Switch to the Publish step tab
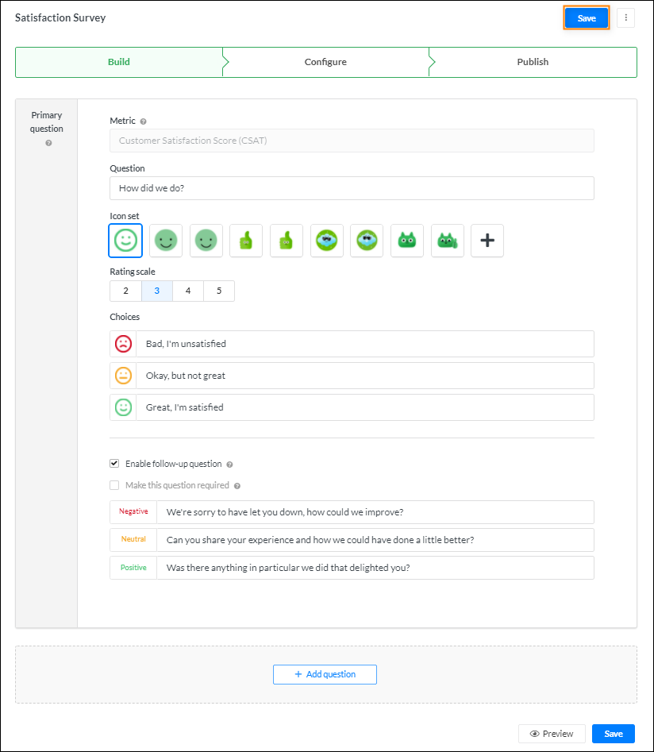654x752 pixels. (533, 62)
